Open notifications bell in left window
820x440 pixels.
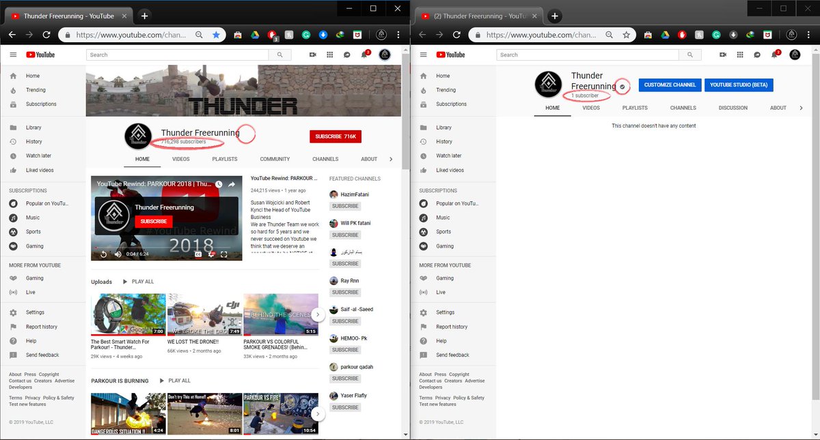click(x=364, y=55)
